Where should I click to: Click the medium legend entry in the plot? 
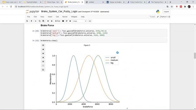pos(112,60)
